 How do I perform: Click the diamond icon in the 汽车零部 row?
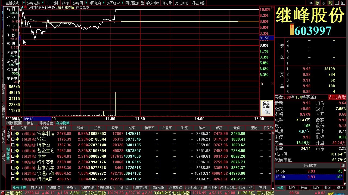(x=17, y=162)
